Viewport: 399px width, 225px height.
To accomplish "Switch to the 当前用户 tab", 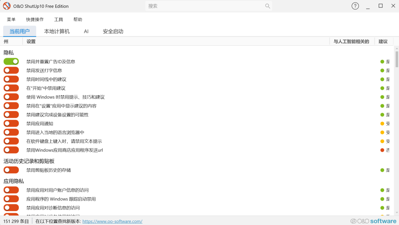I will 20,31.
